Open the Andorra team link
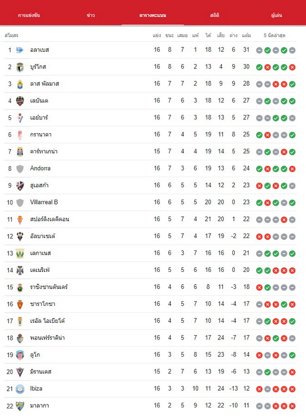306x418 pixels. tap(40, 168)
